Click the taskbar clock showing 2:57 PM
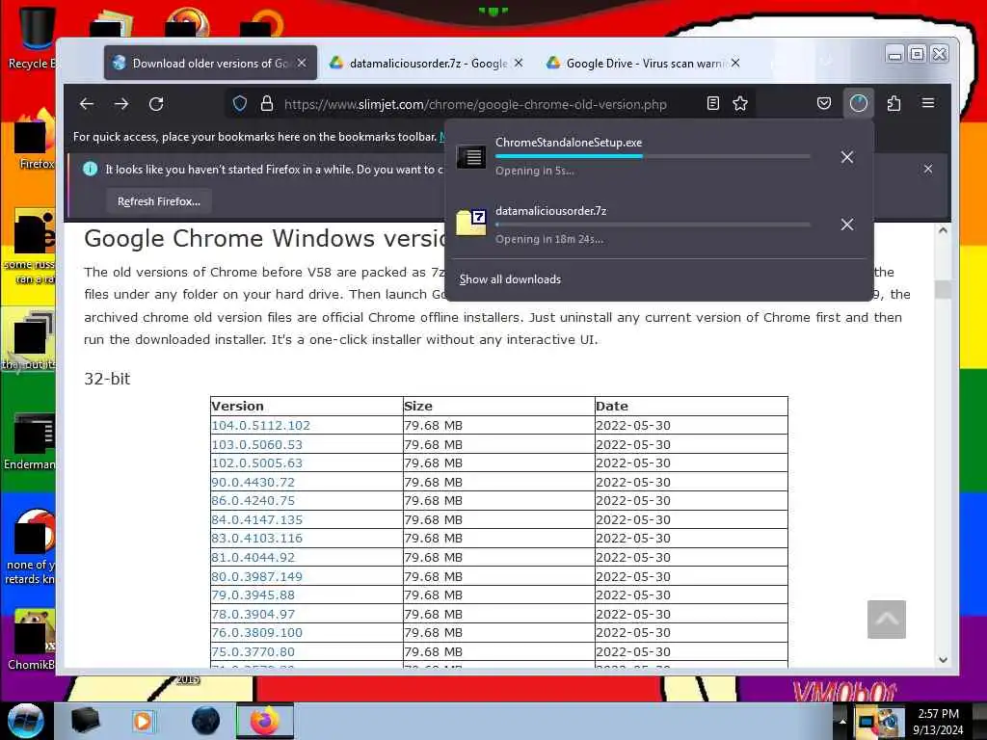987x740 pixels. click(x=938, y=722)
